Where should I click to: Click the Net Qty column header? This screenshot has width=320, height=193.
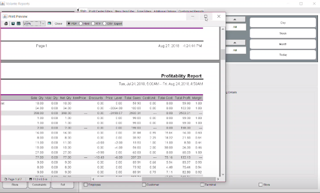[x=66, y=98]
